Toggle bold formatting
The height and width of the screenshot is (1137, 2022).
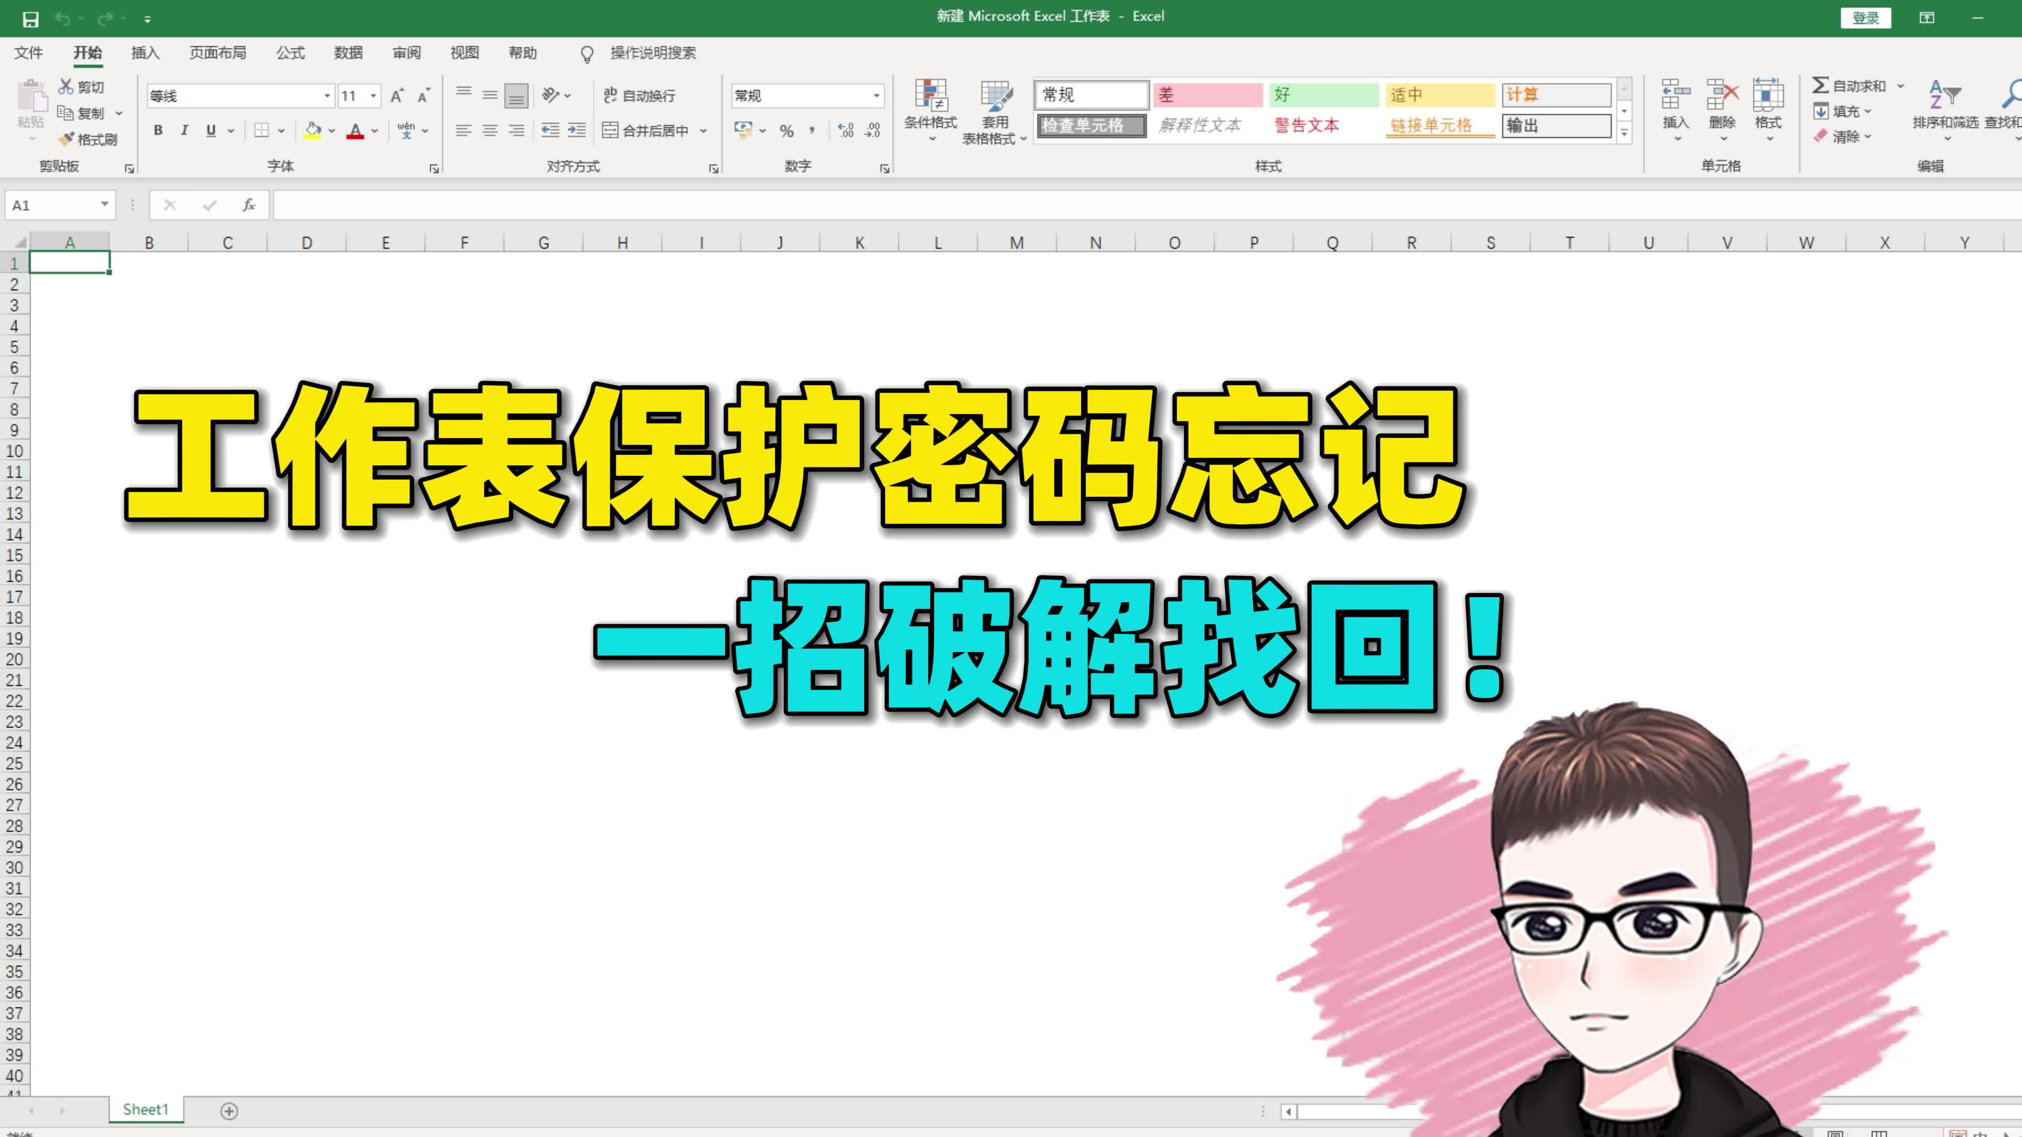(x=158, y=130)
